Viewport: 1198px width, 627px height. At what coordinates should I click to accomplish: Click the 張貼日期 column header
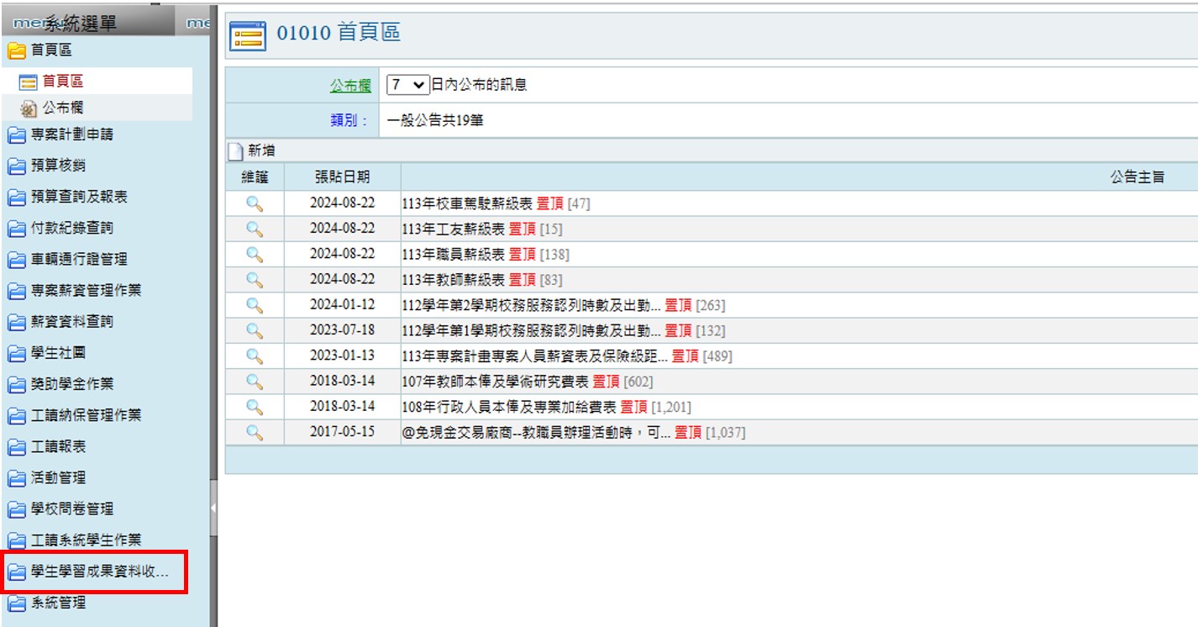tap(342, 177)
